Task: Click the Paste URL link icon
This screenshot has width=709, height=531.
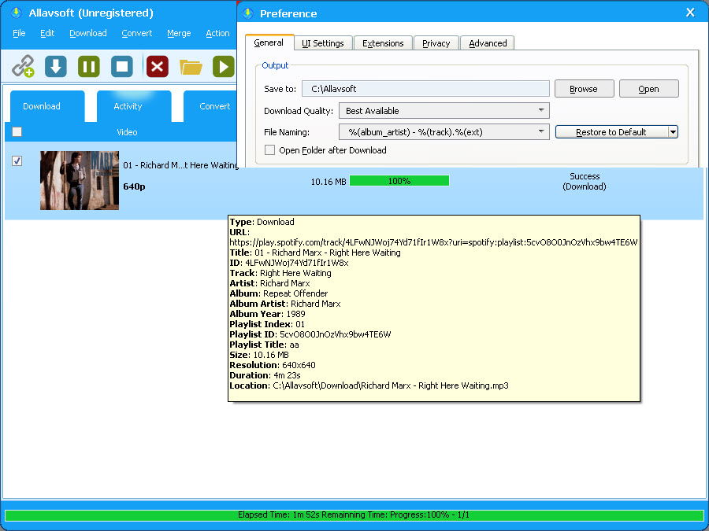Action: click(x=23, y=67)
